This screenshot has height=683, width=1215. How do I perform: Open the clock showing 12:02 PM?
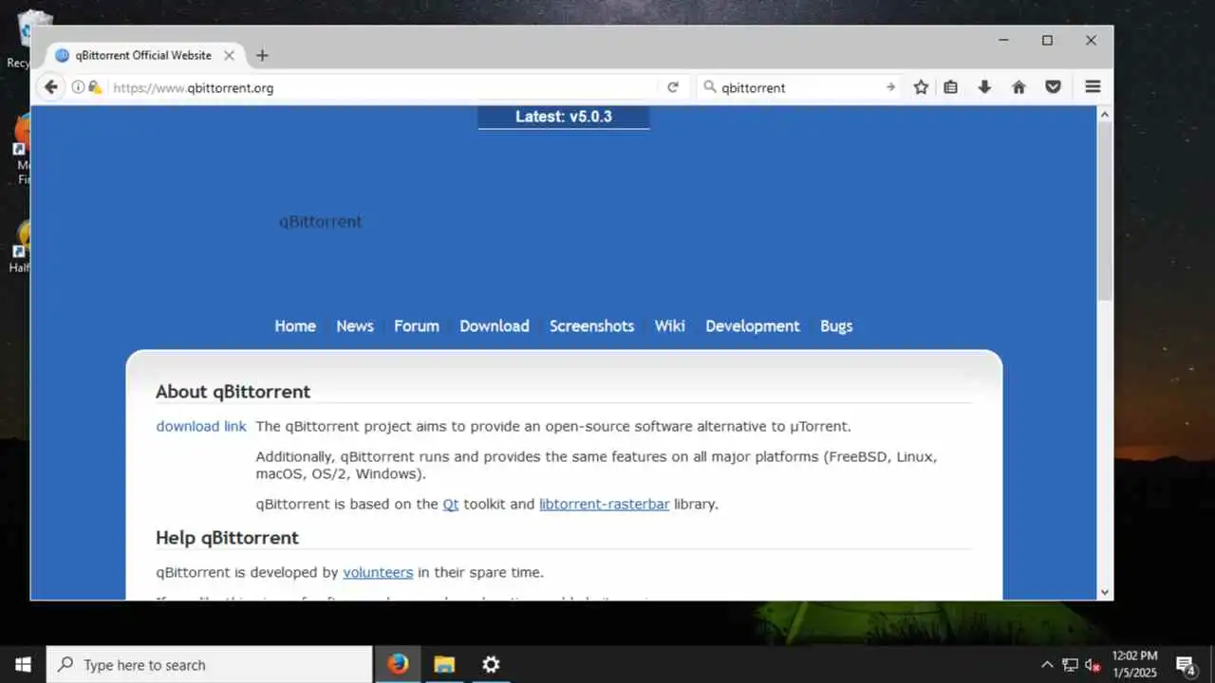point(1135,664)
